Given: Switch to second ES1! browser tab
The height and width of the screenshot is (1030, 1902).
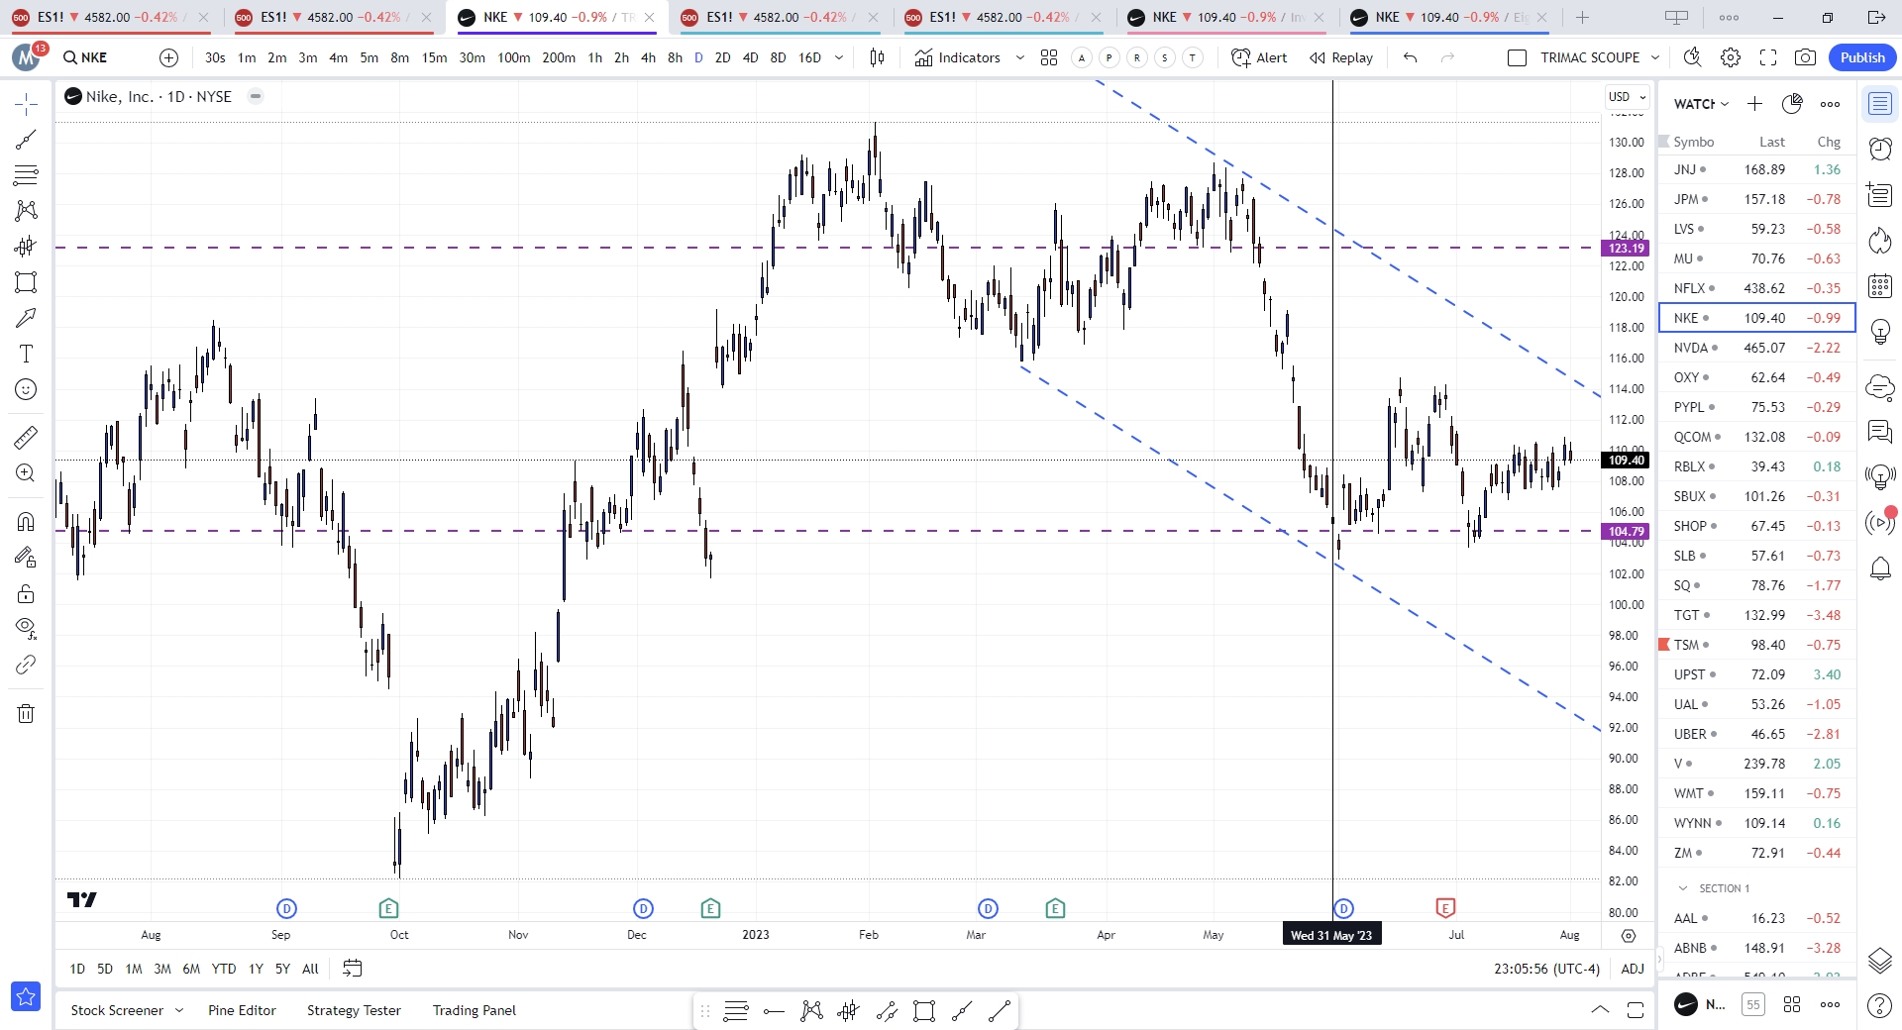Looking at the screenshot, I should (x=332, y=17).
